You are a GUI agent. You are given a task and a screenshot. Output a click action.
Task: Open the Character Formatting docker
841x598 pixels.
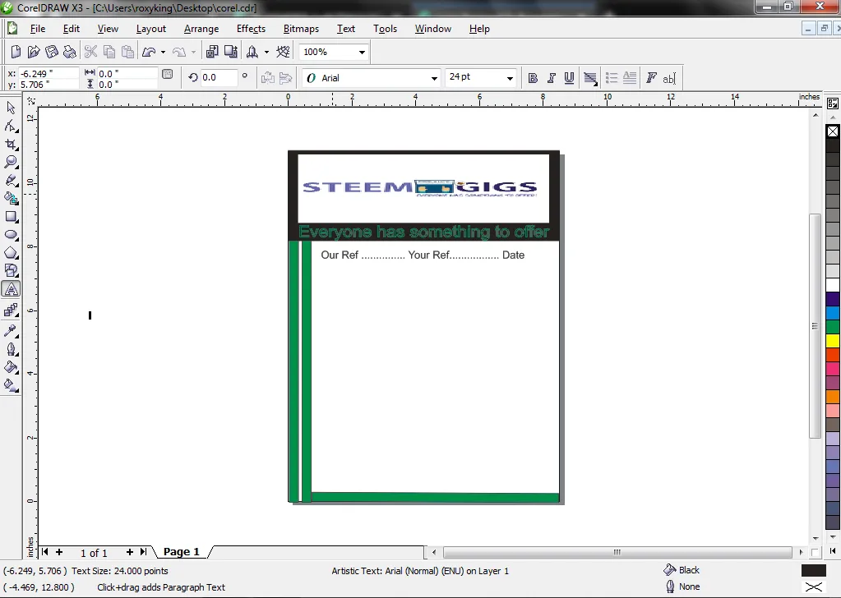point(651,78)
